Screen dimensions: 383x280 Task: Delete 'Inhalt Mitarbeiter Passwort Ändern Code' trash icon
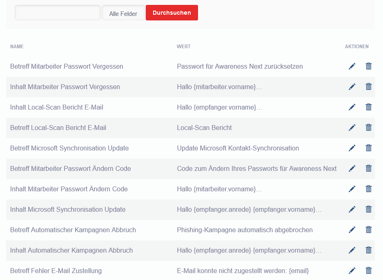click(368, 189)
